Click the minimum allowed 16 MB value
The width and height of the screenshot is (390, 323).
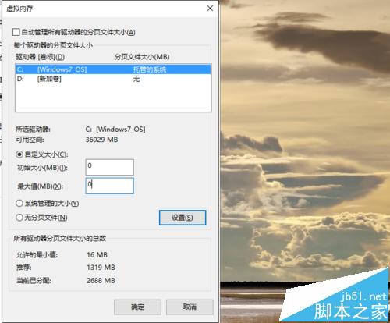[97, 254]
